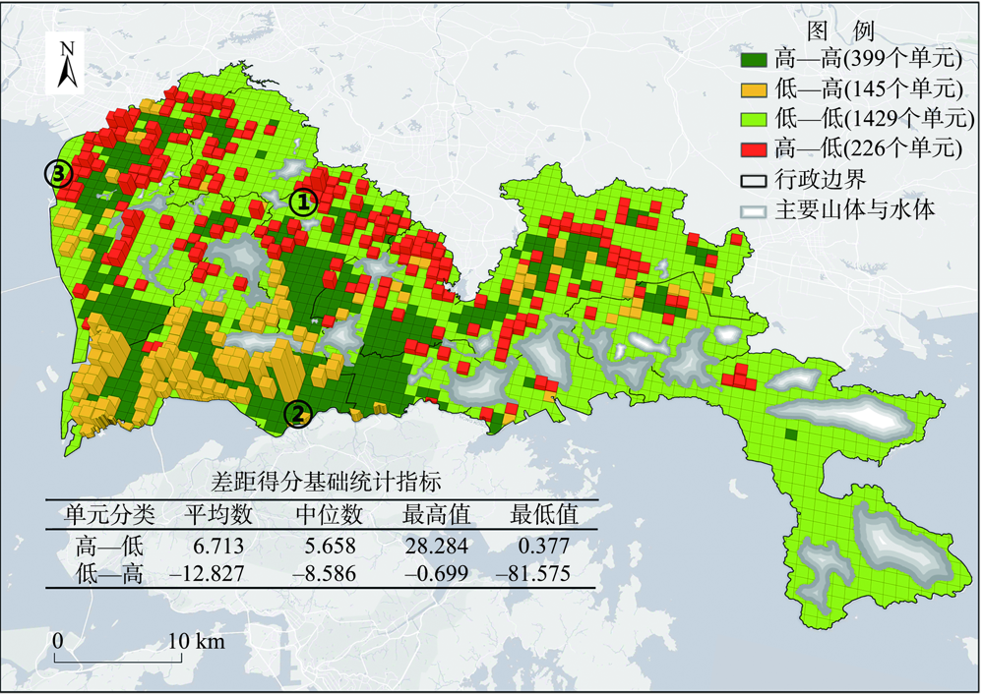The image size is (984, 695).
Task: Click the legend label 高—低(226个单元)
Action: 868,148
